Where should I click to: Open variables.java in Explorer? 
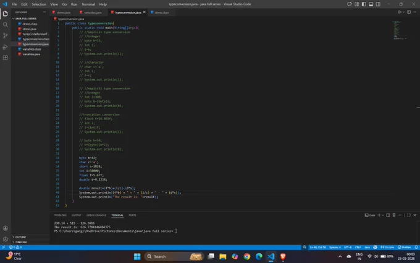(x=30, y=54)
